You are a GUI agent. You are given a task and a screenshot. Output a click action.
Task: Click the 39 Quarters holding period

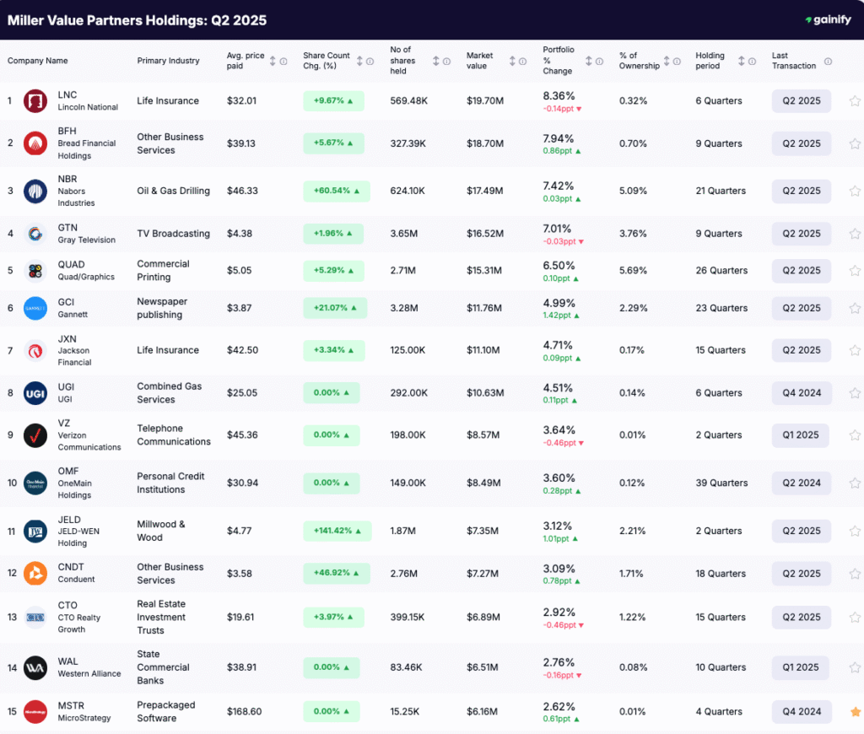[x=721, y=483]
